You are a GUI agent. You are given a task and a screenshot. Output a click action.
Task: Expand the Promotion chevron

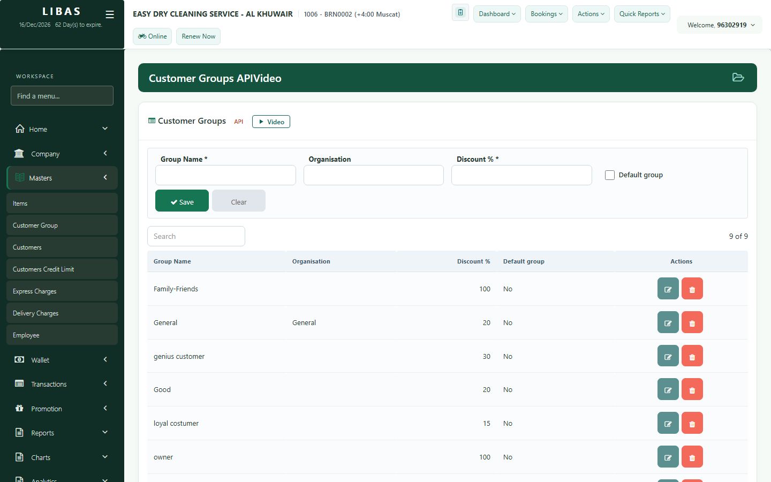[105, 408]
